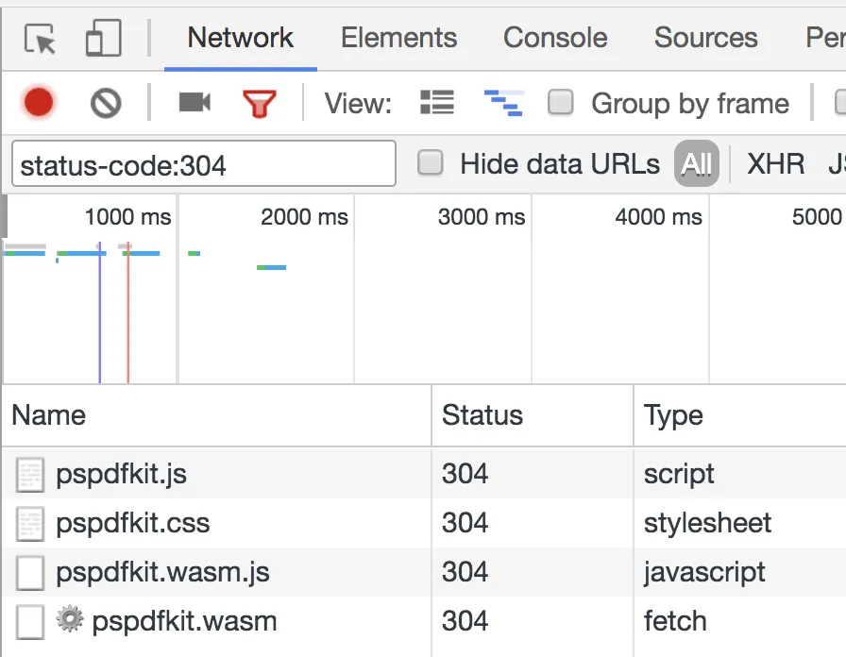Select the All requests filter
This screenshot has height=657, width=846.
point(696,163)
